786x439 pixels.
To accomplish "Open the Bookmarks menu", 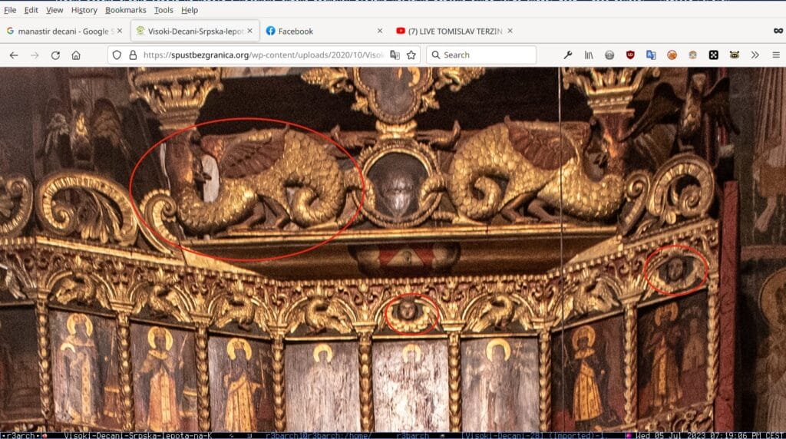I will coord(126,10).
